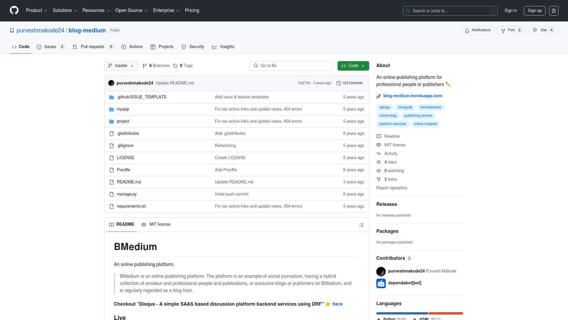568x320 pixels.
Task: Open the master branch selector
Action: [121, 66]
